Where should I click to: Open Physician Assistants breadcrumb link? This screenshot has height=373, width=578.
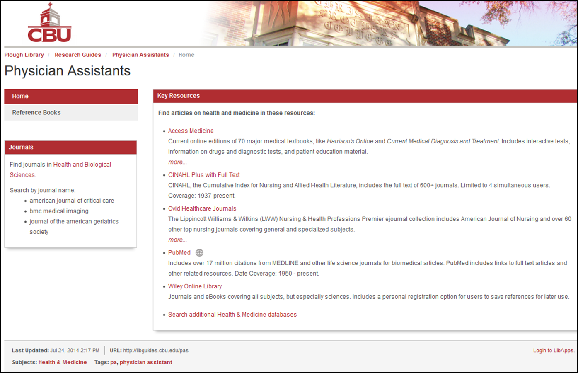tap(140, 55)
